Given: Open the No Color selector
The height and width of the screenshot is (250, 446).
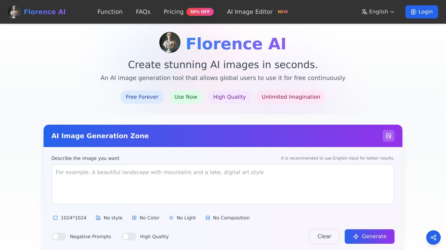Looking at the screenshot, I should coord(146,218).
